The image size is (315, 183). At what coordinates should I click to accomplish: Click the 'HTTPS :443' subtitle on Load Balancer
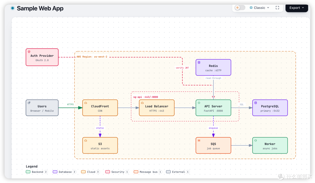pos(157,111)
